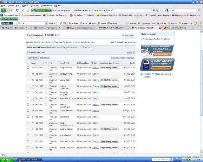The image size is (203, 162).
Task: Open the URL bar history dropdown
Action: coord(161,10)
